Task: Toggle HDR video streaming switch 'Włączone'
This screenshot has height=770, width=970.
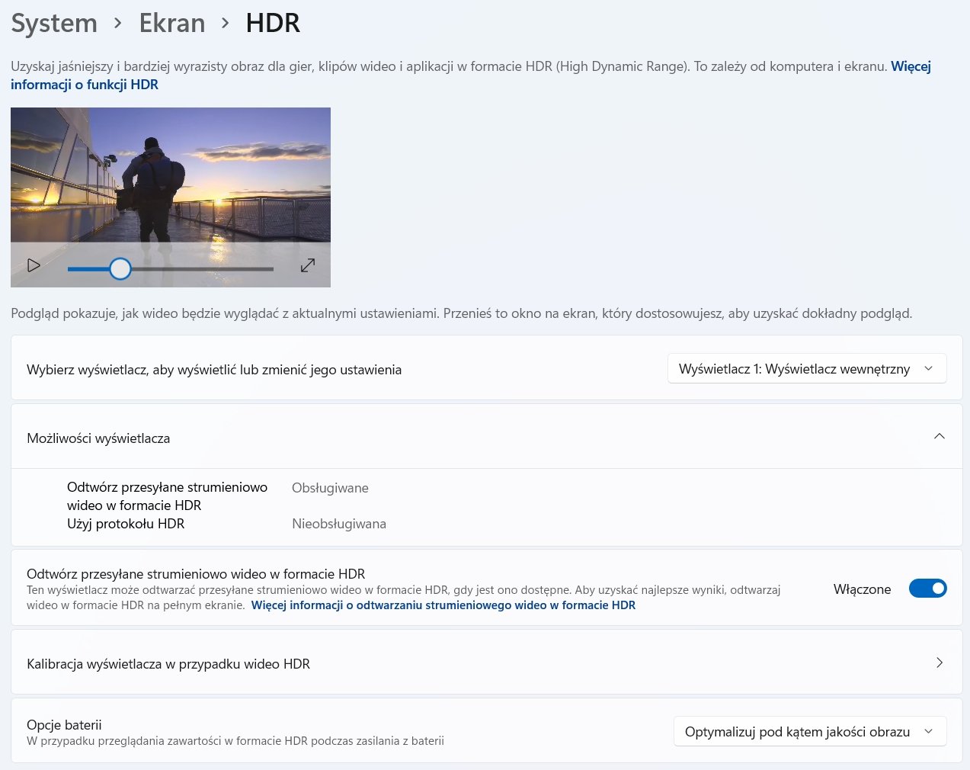Action: [927, 589]
